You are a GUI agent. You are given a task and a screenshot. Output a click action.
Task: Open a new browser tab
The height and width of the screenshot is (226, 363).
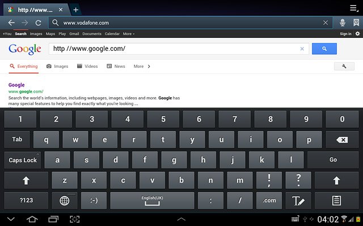tap(75, 10)
